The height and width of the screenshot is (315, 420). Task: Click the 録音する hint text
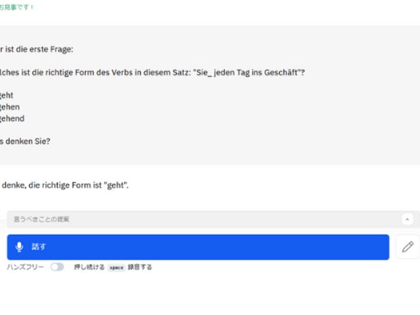coord(140,267)
